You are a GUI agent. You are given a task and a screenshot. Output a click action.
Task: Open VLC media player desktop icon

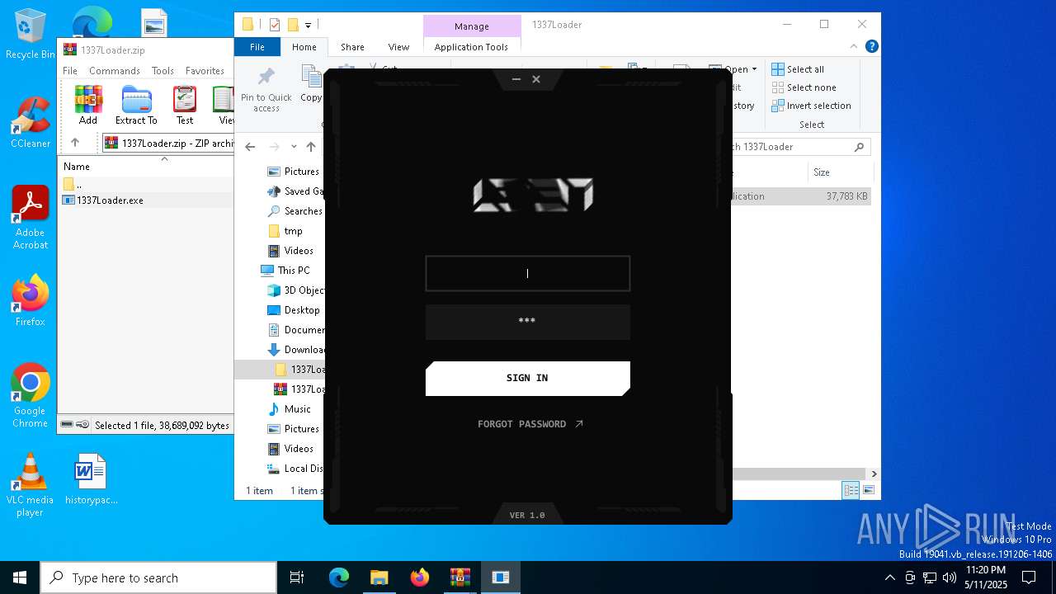(30, 485)
